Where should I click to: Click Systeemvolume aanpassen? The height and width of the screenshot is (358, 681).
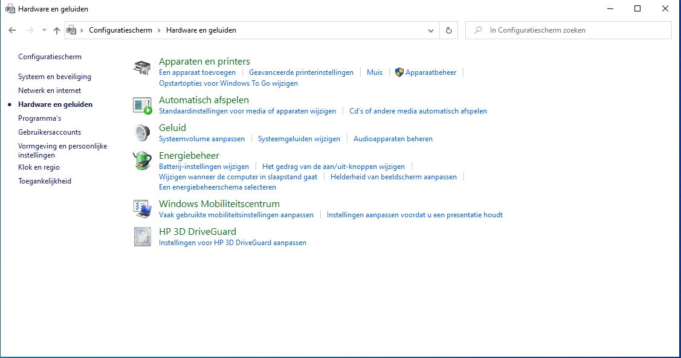point(202,139)
